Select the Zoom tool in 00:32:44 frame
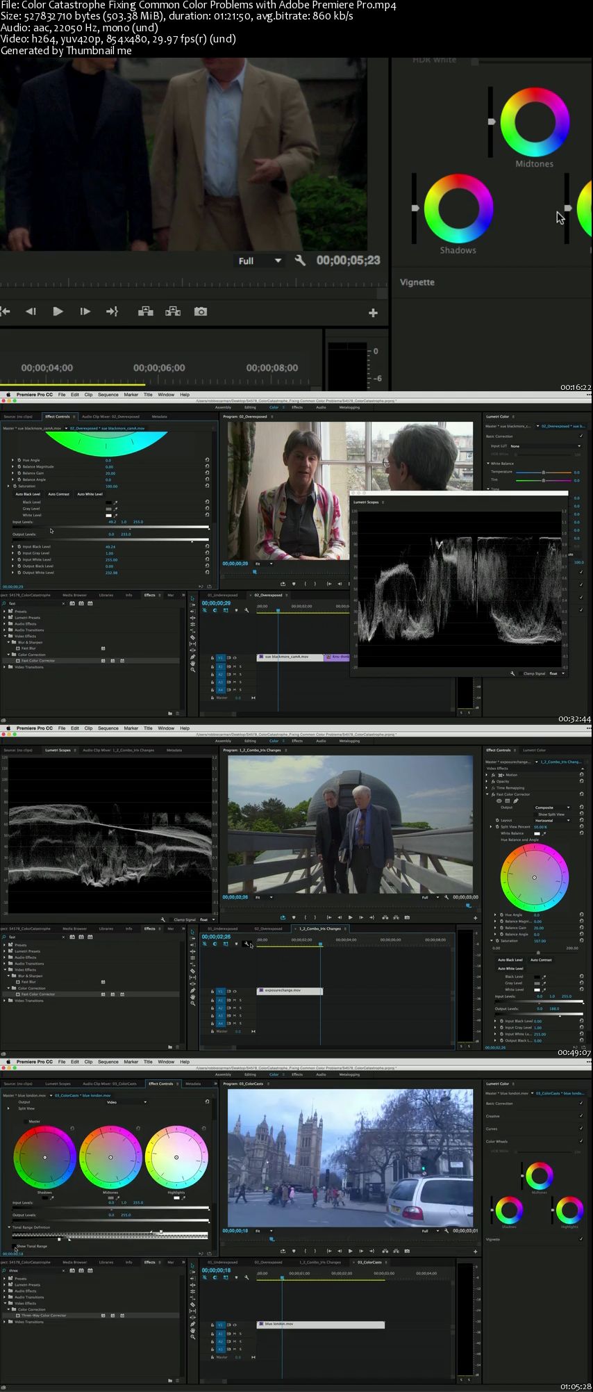593x1392 pixels. point(193,671)
